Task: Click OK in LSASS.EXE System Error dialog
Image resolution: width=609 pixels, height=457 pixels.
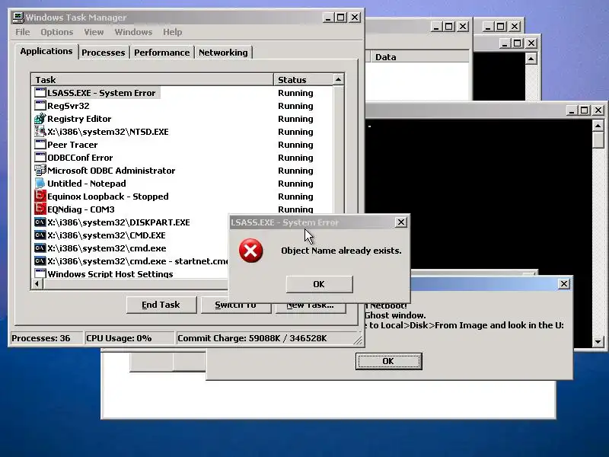Action: coord(319,284)
